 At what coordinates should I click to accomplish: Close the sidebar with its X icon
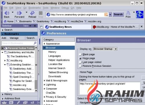point(35,26)
